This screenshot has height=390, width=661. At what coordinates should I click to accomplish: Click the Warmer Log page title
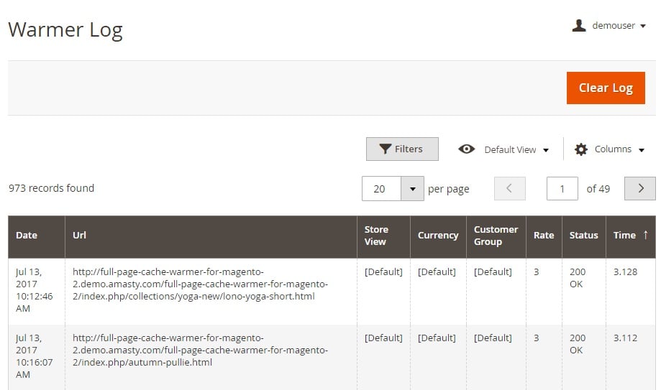click(x=65, y=30)
